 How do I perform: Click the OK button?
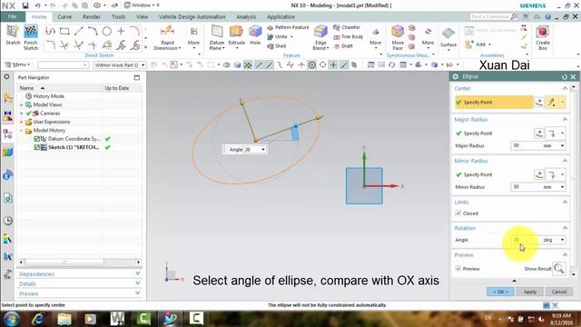500,292
